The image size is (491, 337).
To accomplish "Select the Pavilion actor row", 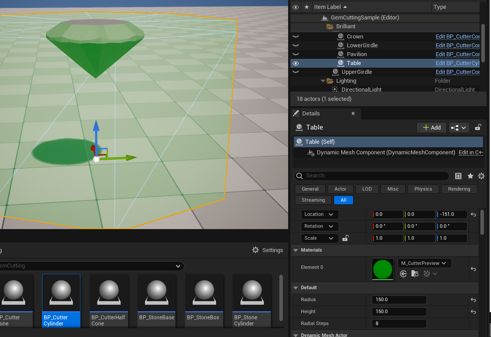I will click(x=357, y=54).
